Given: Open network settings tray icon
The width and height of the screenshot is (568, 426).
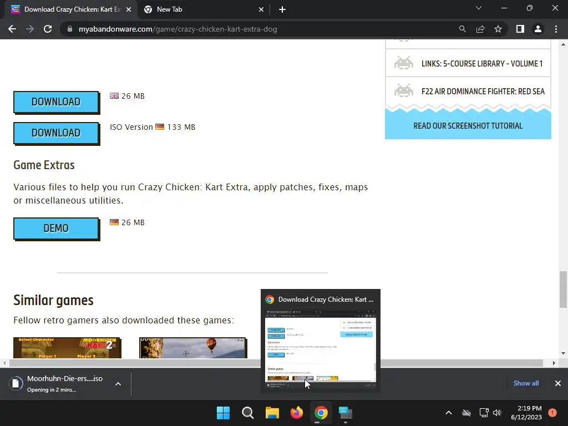Looking at the screenshot, I should [x=484, y=413].
